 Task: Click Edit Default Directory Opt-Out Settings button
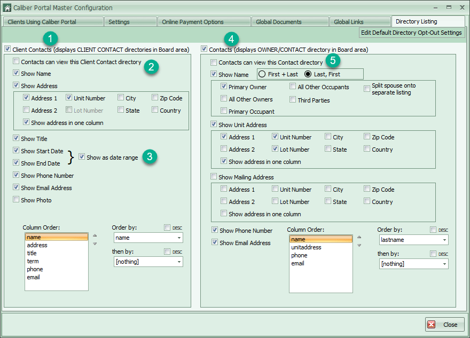coord(411,33)
